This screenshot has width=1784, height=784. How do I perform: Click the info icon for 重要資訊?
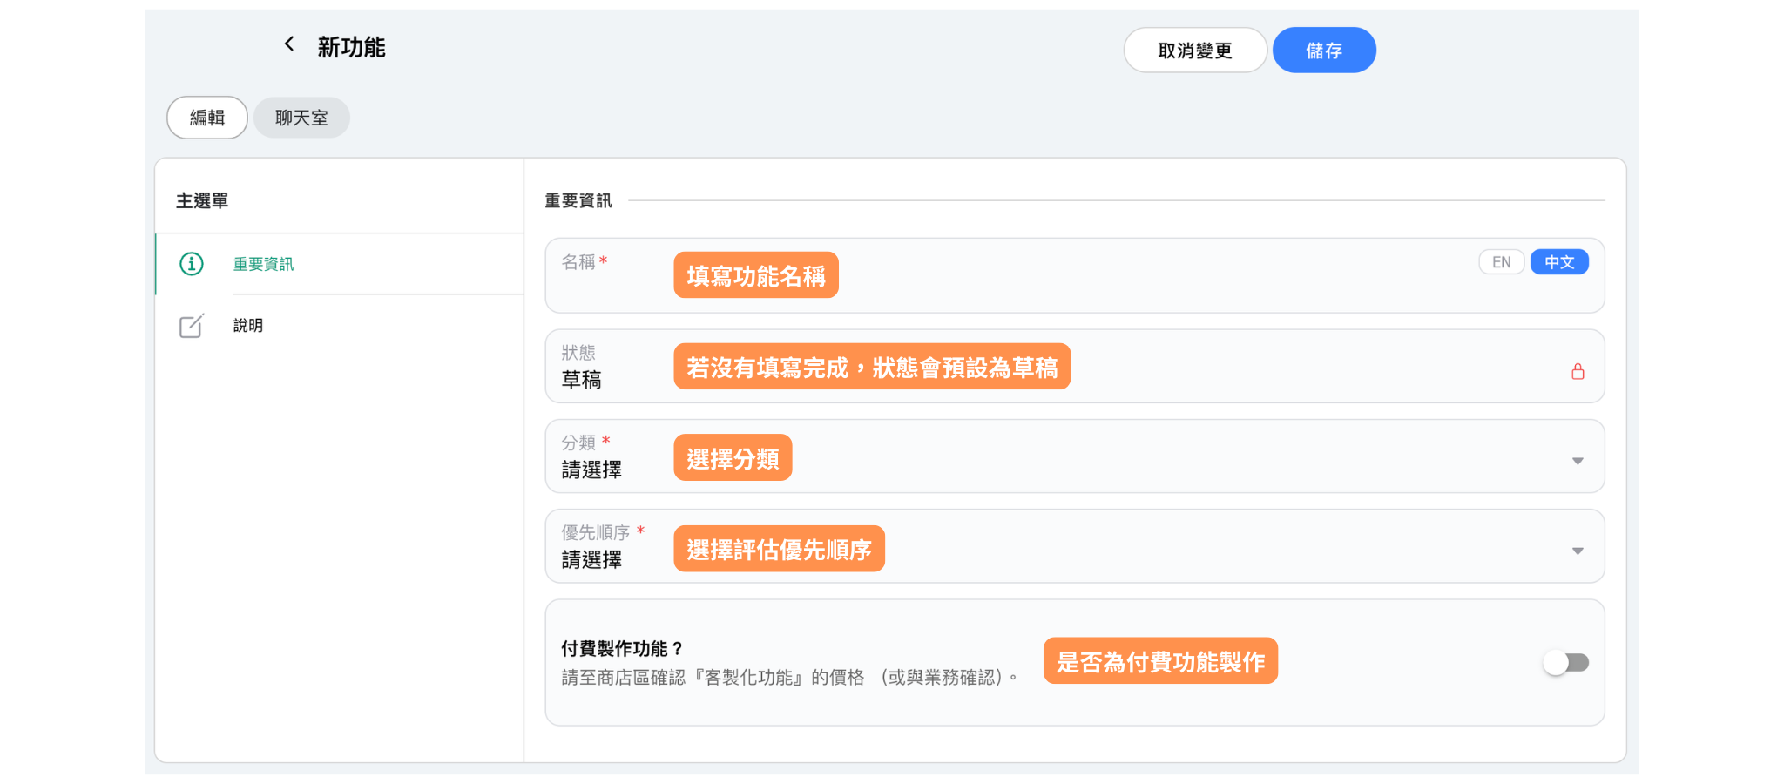tap(192, 264)
